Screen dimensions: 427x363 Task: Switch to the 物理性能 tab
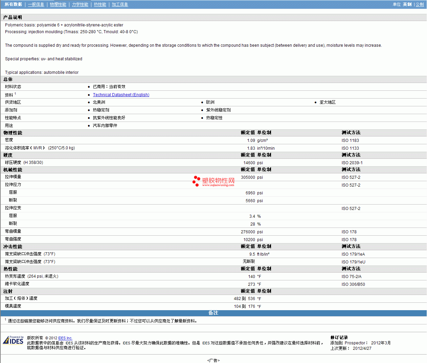[58, 4]
